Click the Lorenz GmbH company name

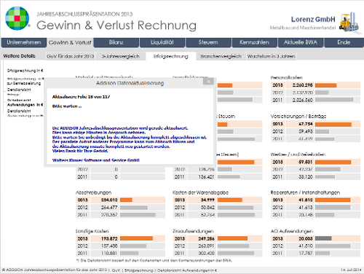313,20
